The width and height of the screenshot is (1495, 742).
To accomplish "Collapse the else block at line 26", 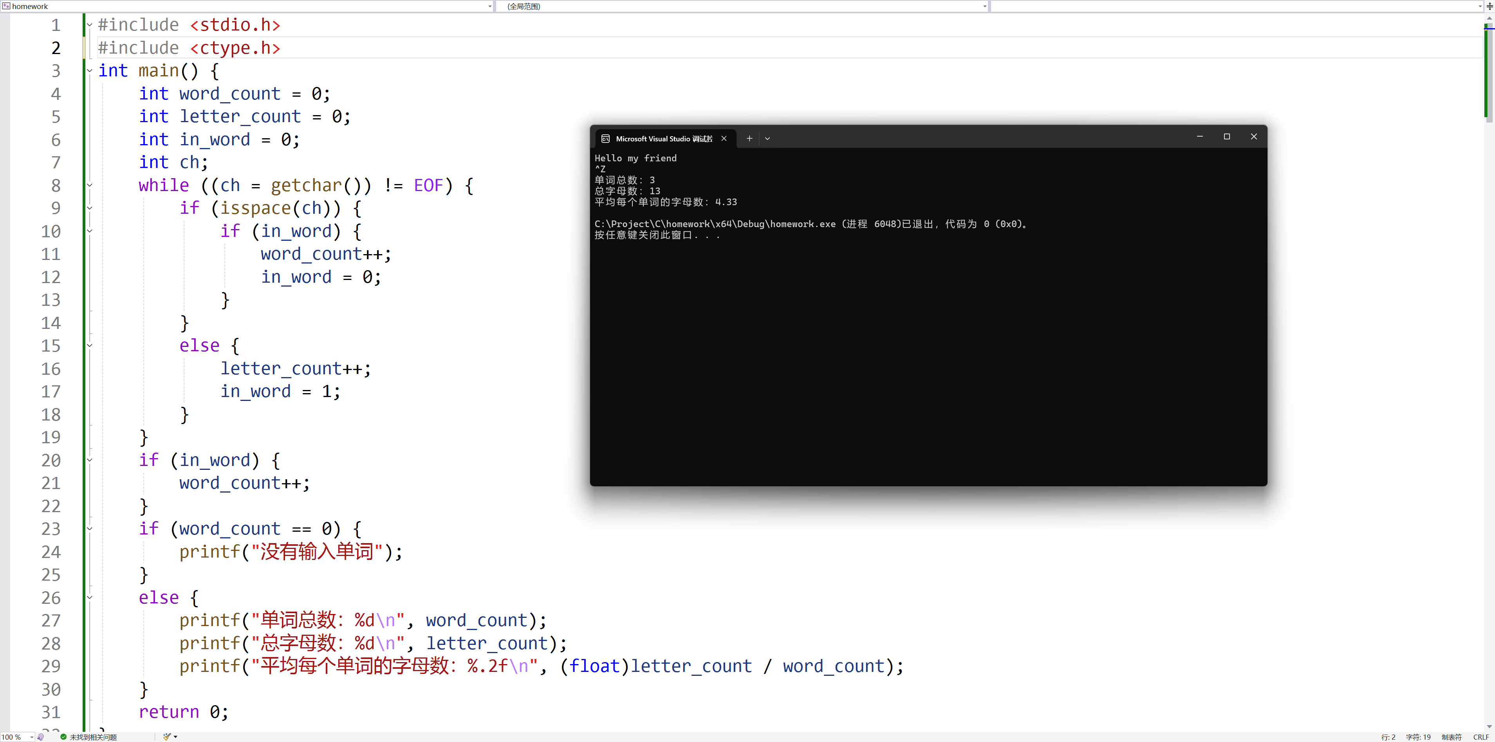I will tap(89, 597).
